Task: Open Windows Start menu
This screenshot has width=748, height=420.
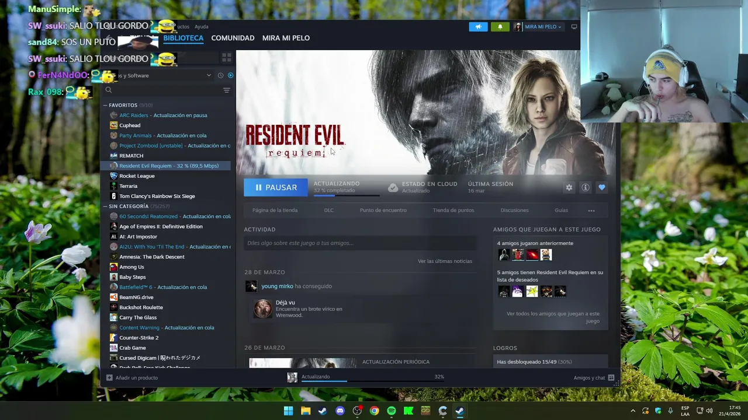Action: point(288,411)
